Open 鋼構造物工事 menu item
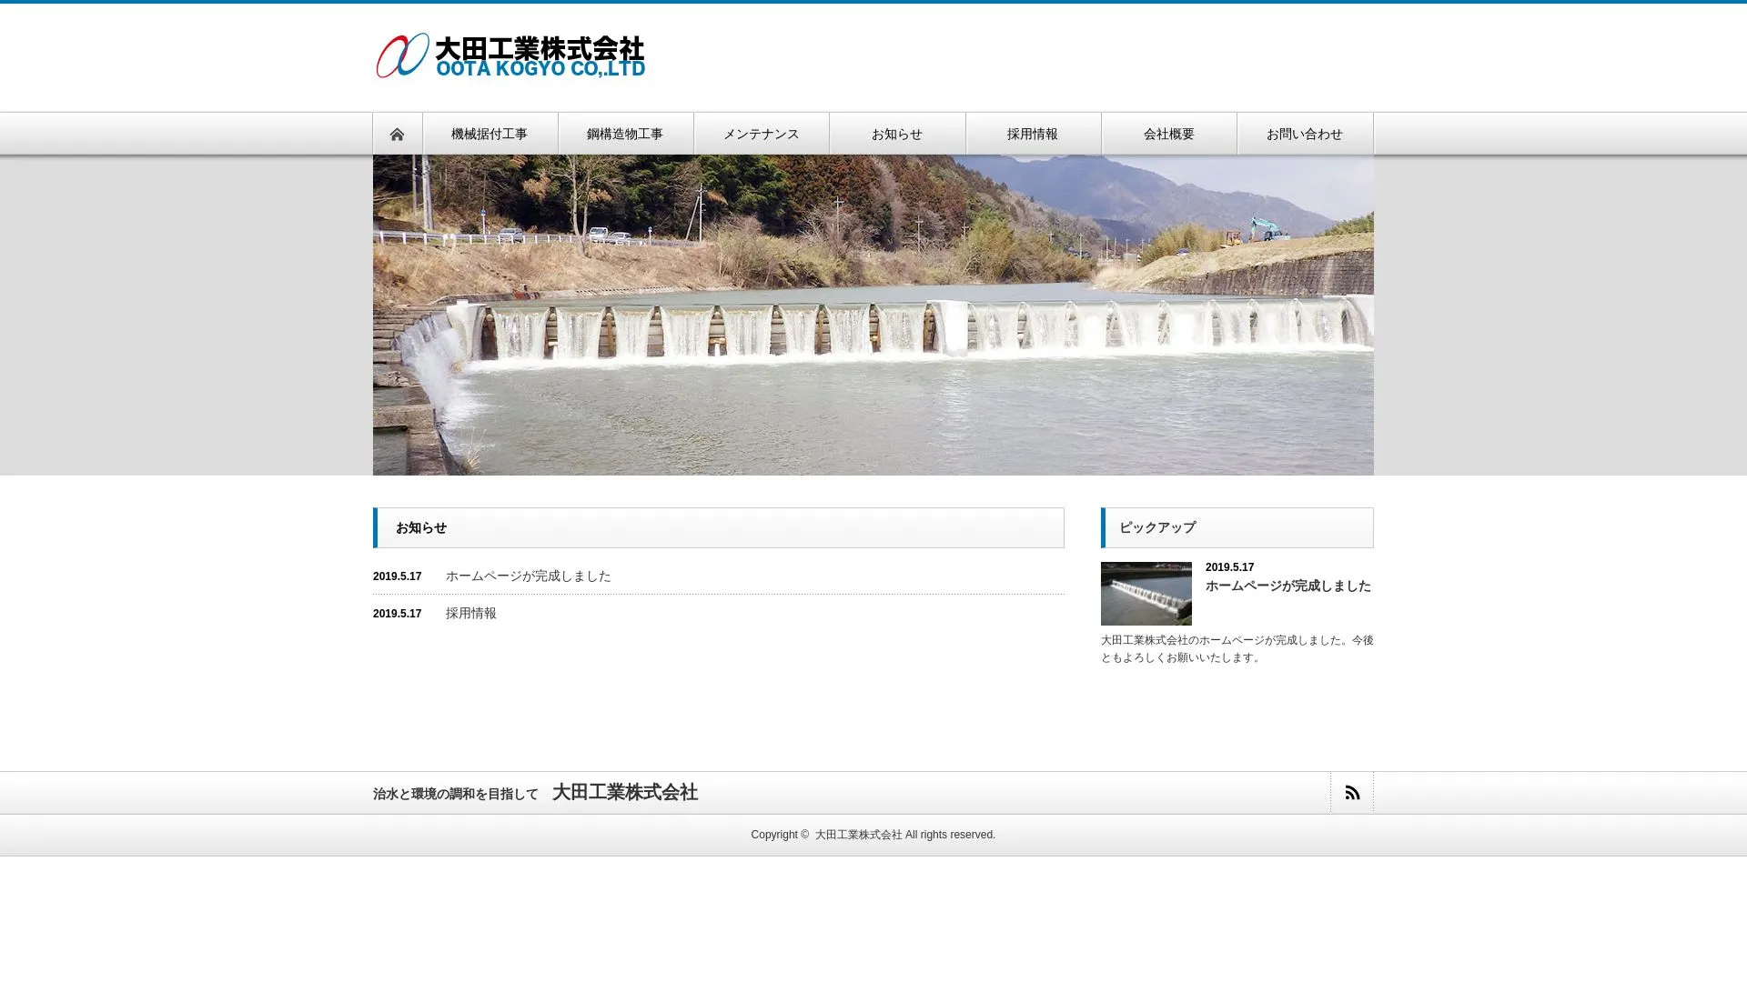Screen dimensions: 1747x982 pyautogui.click(x=625, y=134)
